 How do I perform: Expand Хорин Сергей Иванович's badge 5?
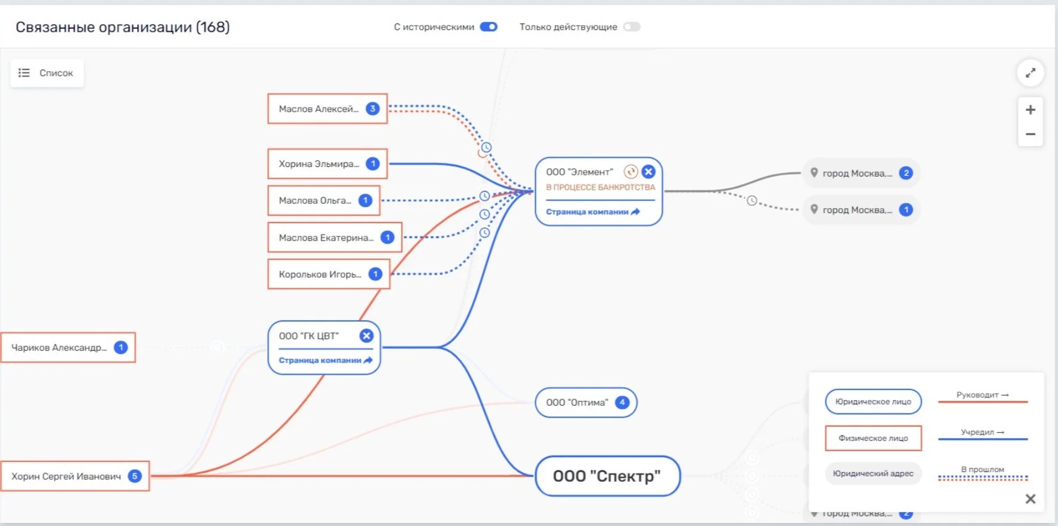135,476
